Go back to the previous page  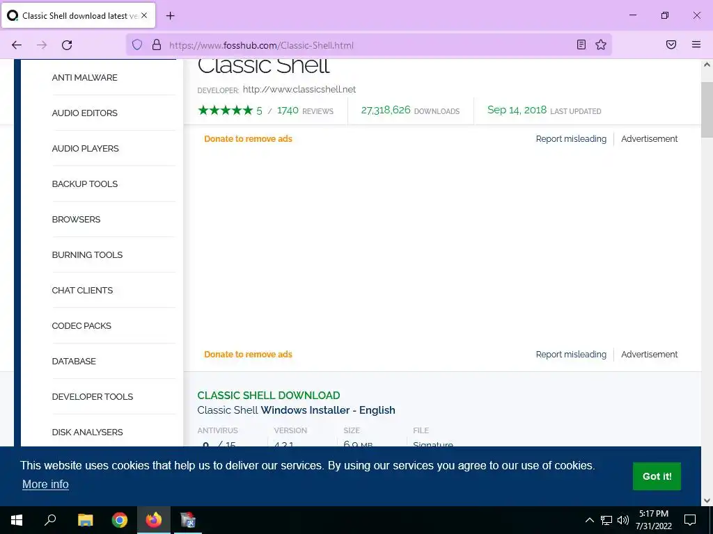coord(17,45)
